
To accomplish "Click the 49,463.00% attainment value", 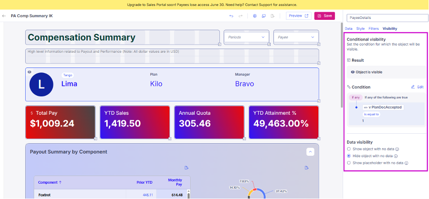I will click(281, 123).
